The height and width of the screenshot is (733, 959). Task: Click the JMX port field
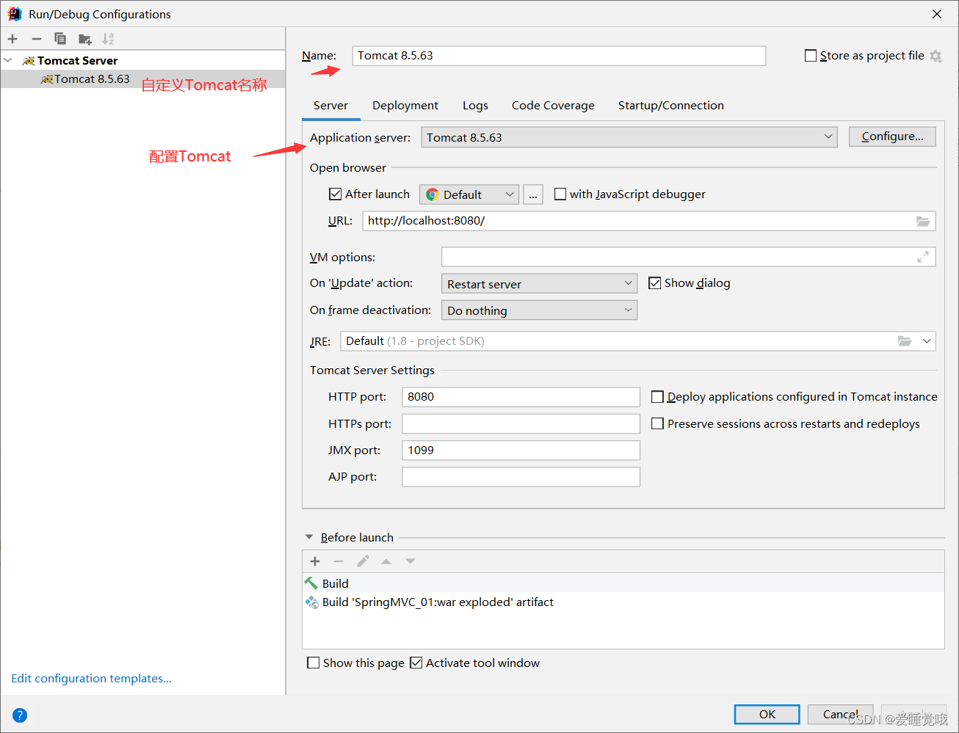click(x=521, y=451)
